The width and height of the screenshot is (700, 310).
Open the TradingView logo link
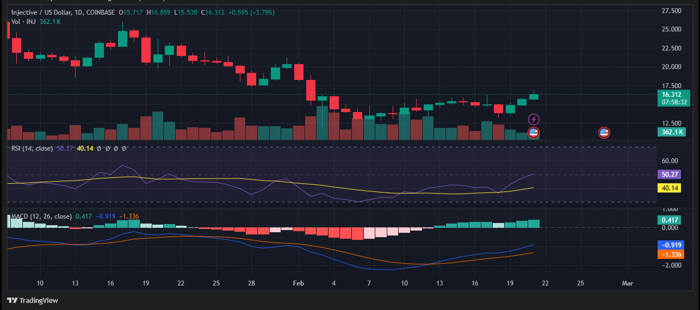(x=32, y=300)
